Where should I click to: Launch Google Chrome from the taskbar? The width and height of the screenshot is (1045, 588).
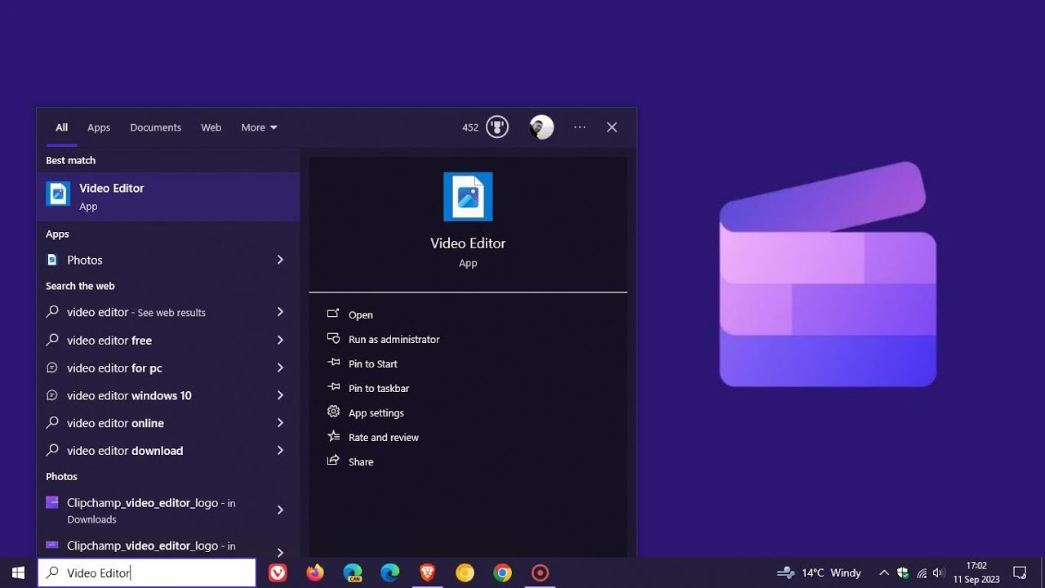(x=503, y=572)
